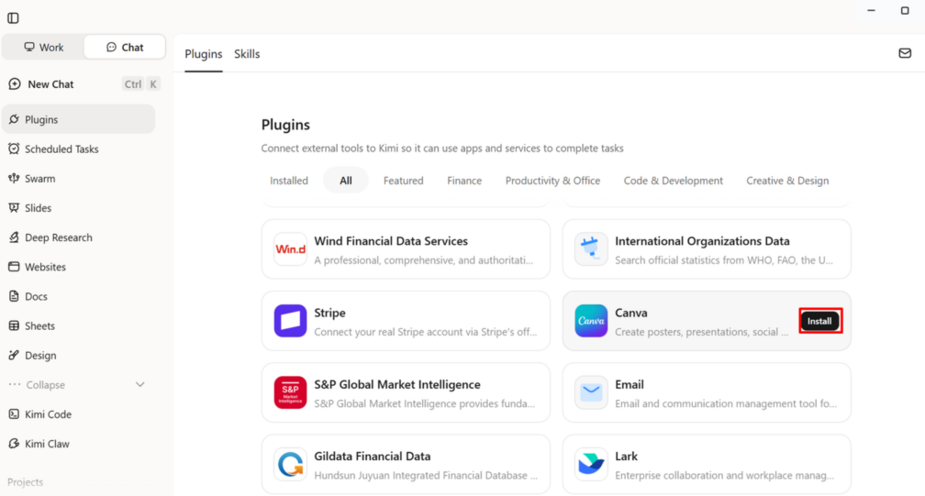Image resolution: width=925 pixels, height=496 pixels.
Task: Click the Slides presentation icon
Action: point(14,208)
